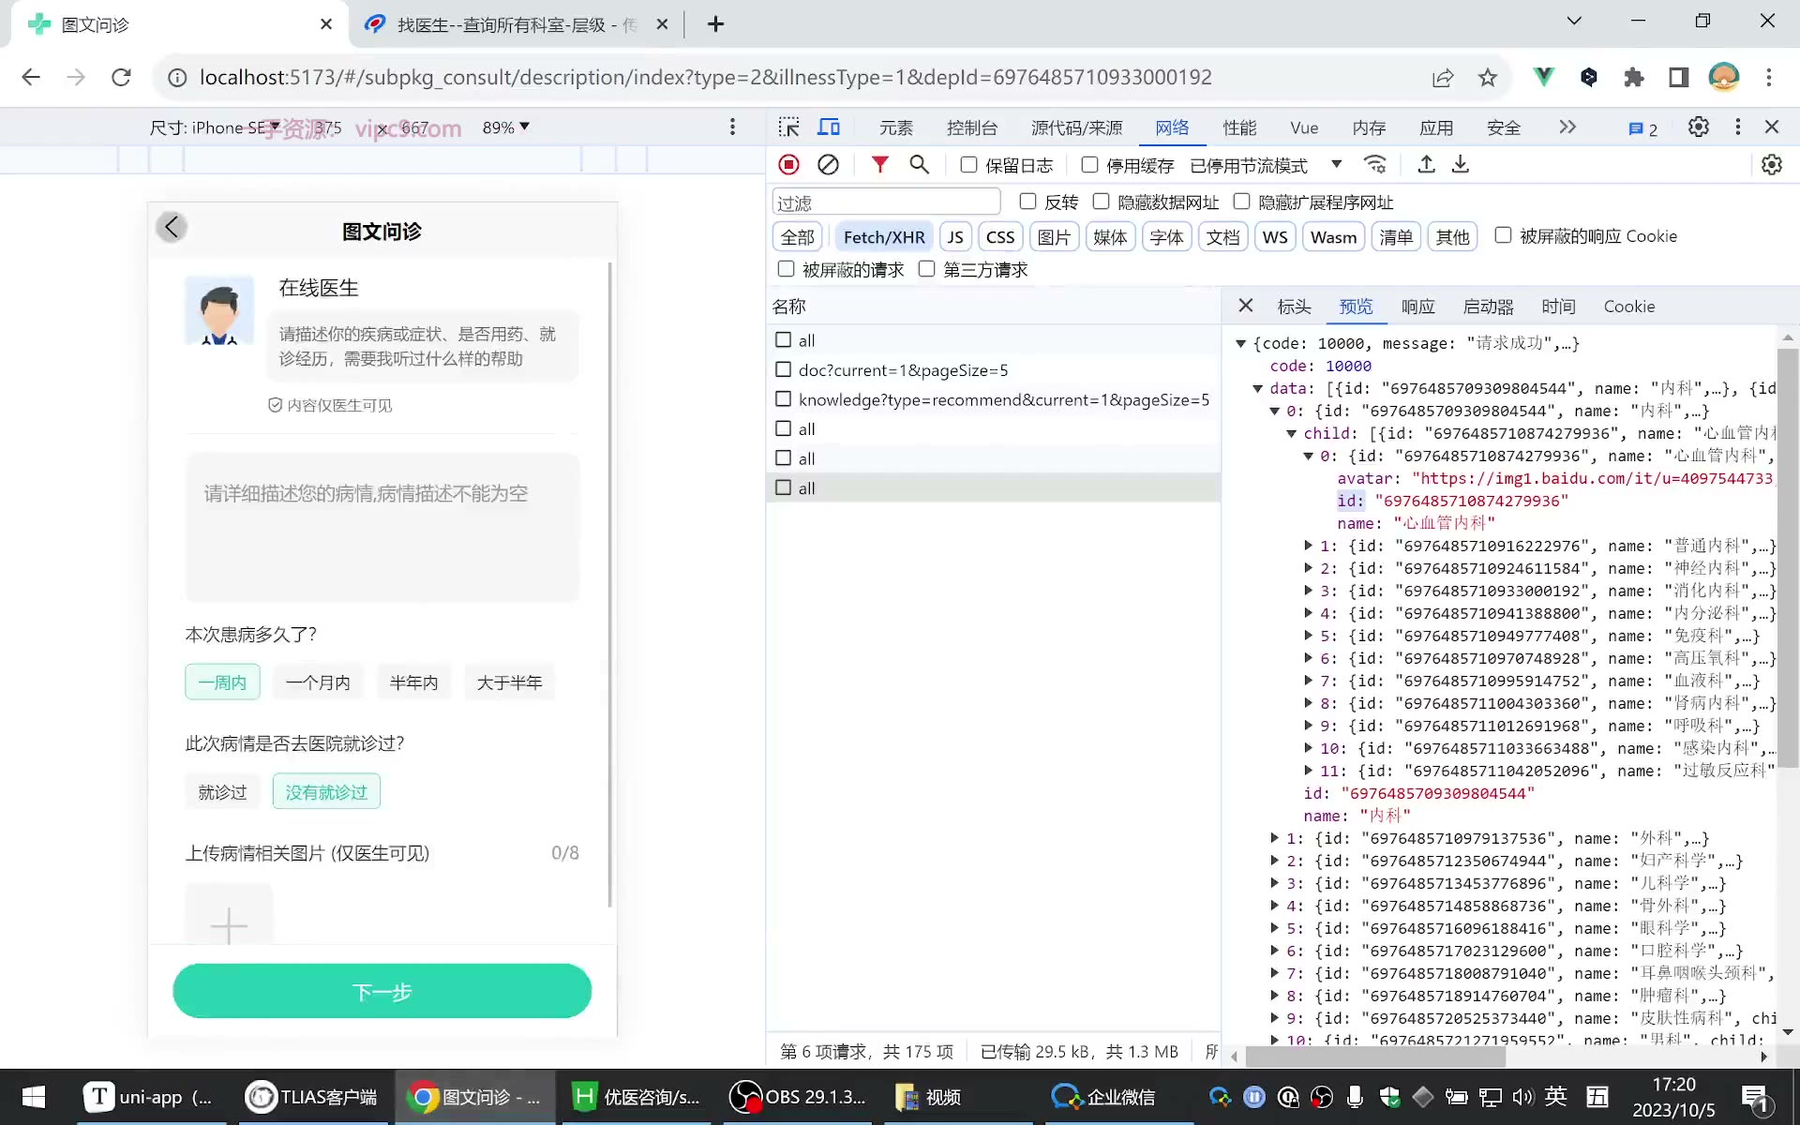Enable the 保留日志 checkbox
This screenshot has width=1800, height=1125.
click(969, 165)
